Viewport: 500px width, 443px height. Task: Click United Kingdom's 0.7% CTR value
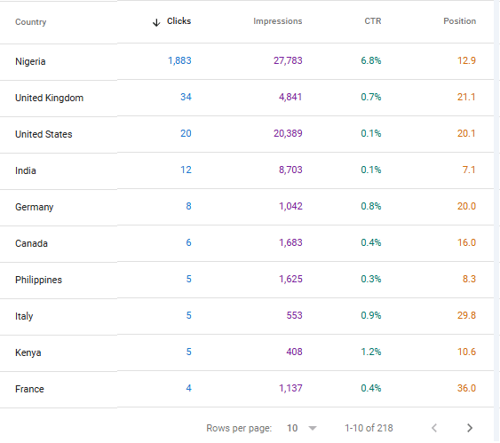click(371, 97)
